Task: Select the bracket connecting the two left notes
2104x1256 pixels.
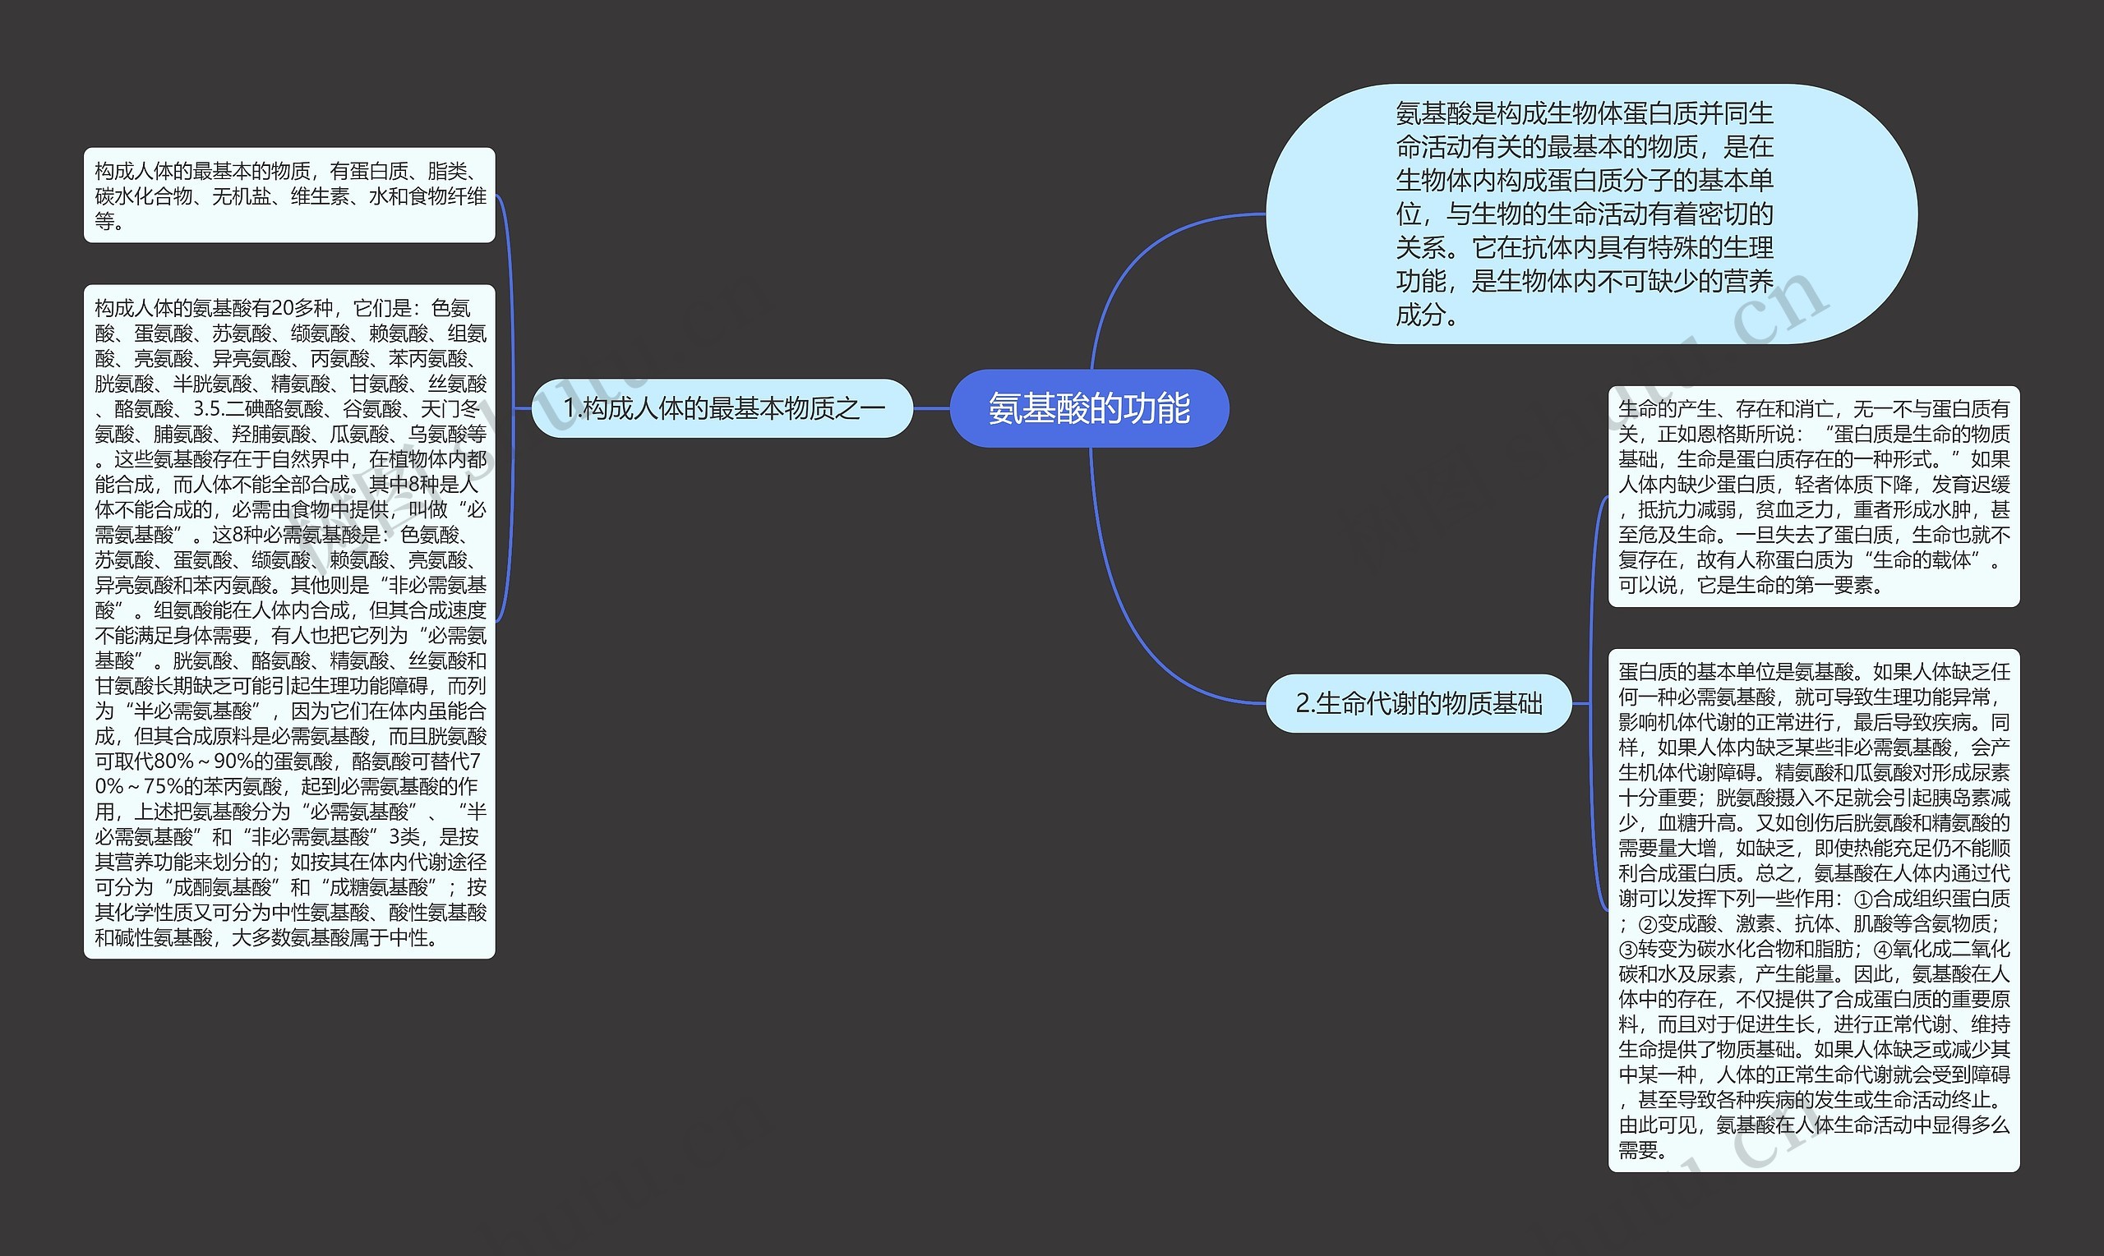Action: point(511,338)
